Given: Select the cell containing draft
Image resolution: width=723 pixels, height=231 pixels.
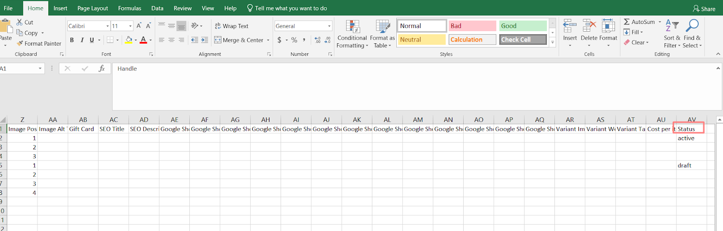Looking at the screenshot, I should 691,166.
